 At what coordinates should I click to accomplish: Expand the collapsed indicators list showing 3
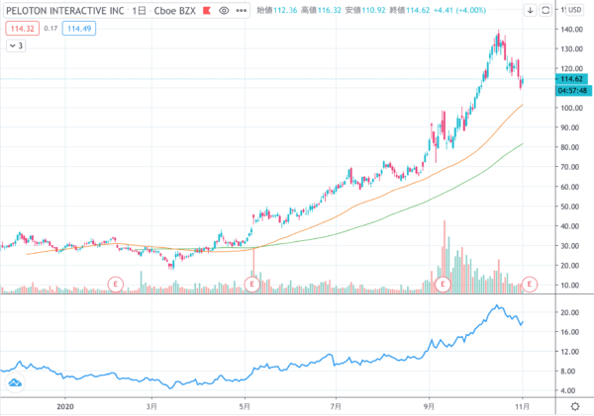[16, 45]
